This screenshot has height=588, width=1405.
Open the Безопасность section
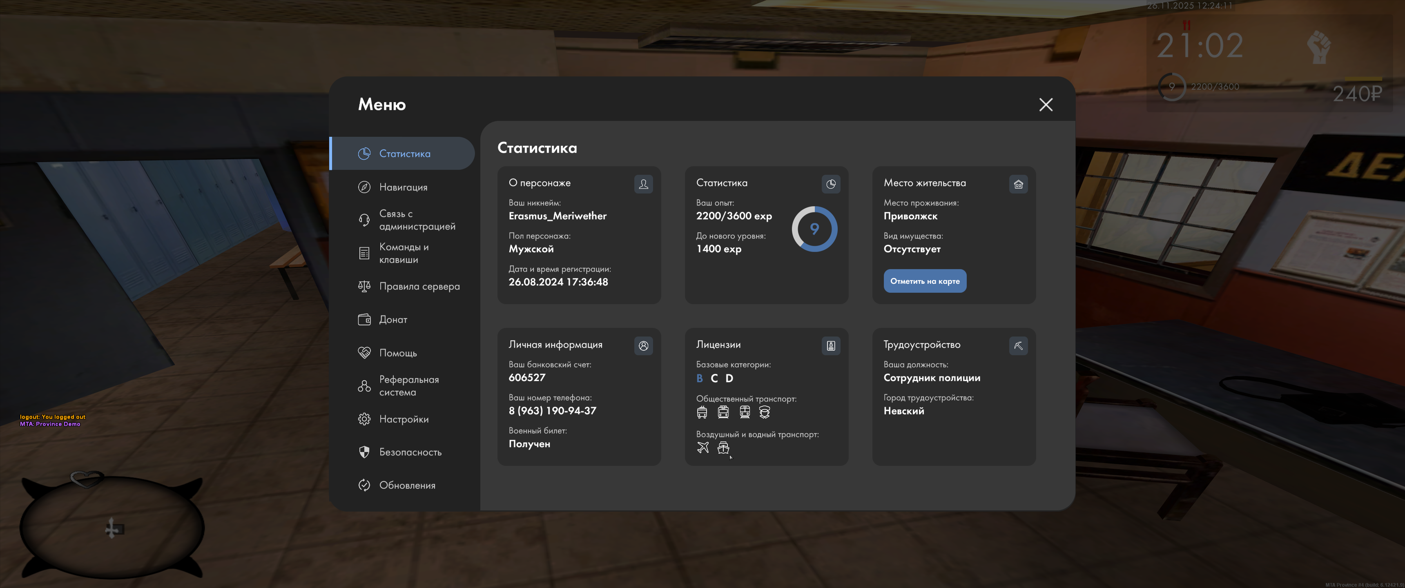coord(410,452)
